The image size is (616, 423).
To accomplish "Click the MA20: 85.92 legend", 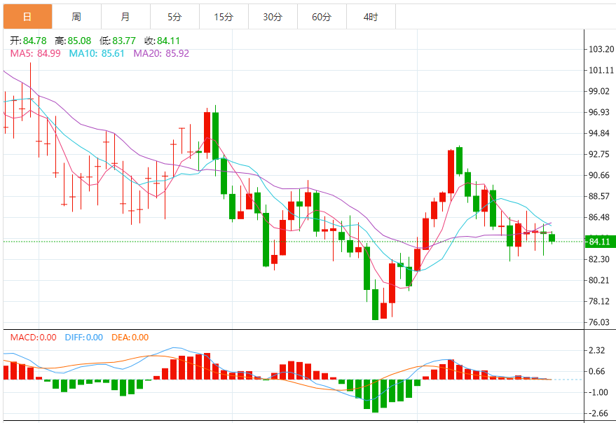I will point(161,53).
